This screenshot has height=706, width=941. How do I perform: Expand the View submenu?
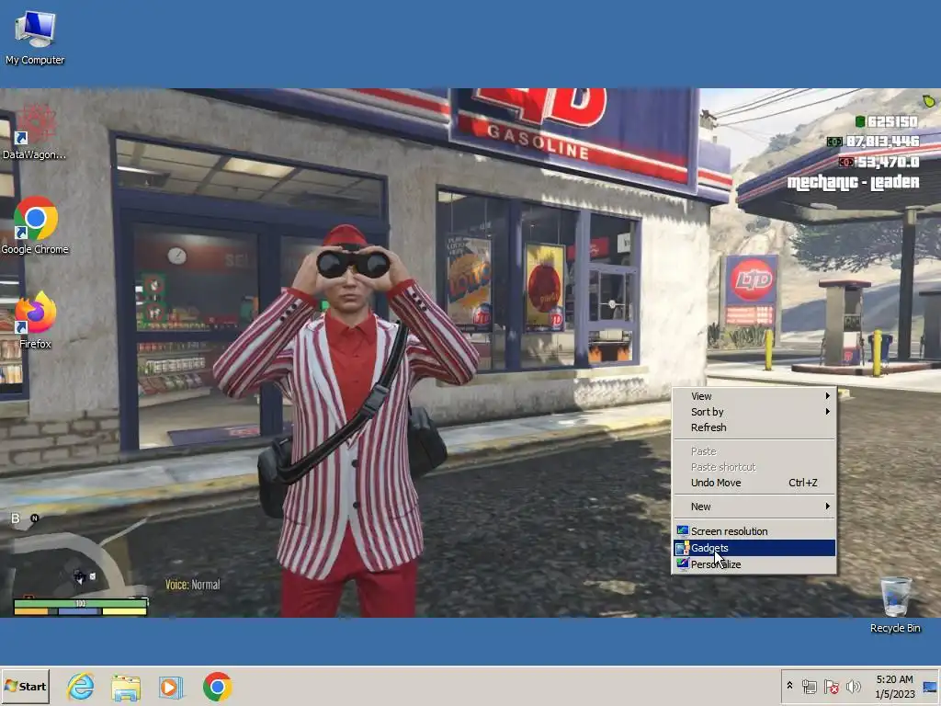click(754, 396)
